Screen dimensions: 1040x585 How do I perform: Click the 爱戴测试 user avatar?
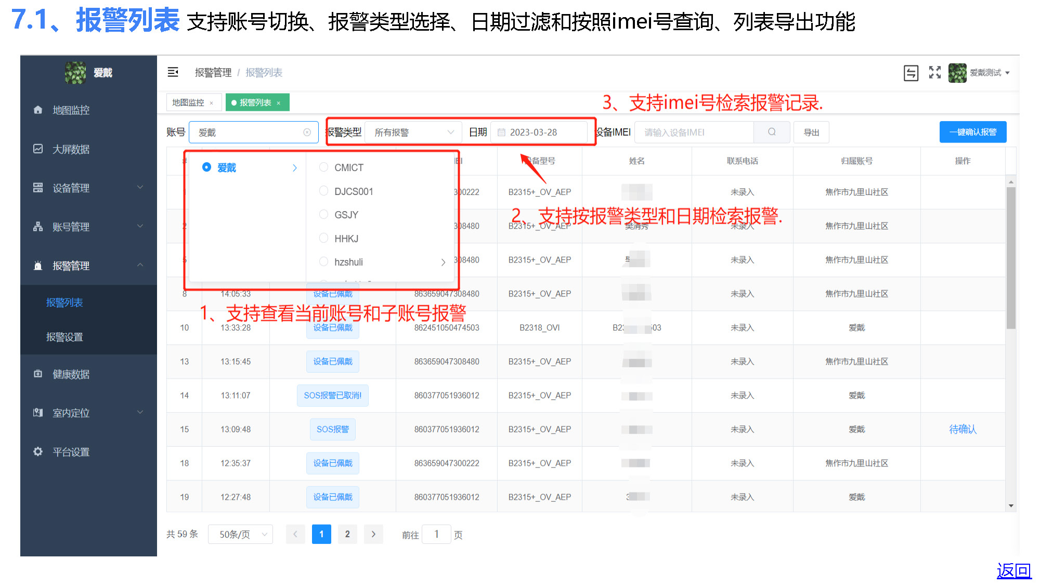pyautogui.click(x=957, y=73)
